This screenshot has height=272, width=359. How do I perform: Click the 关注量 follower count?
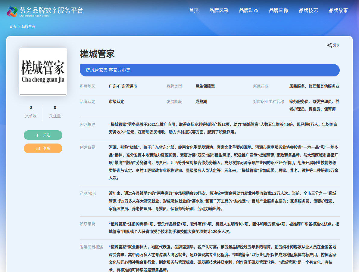pos(55,116)
